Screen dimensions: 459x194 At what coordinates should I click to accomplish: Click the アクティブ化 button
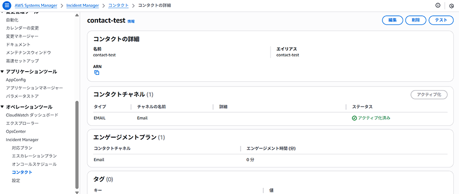(x=429, y=95)
